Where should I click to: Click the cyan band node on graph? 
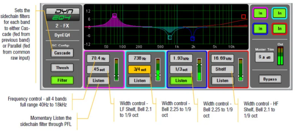(170, 37)
